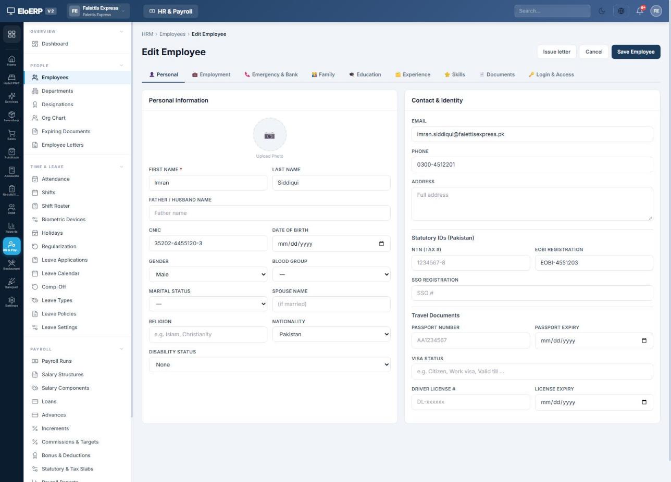
Task: Go to Home in the icon rail
Action: [11, 61]
